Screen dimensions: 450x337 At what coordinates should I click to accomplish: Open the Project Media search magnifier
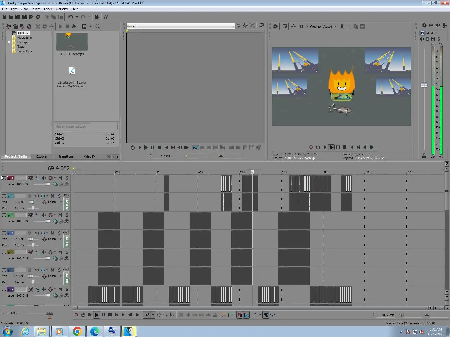98,26
